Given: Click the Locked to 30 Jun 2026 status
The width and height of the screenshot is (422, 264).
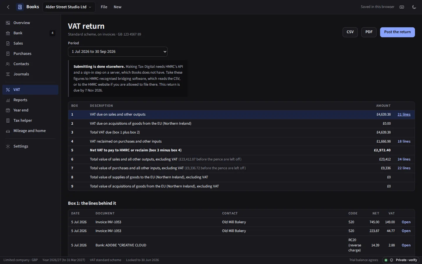Looking at the screenshot, I should [x=142, y=260].
